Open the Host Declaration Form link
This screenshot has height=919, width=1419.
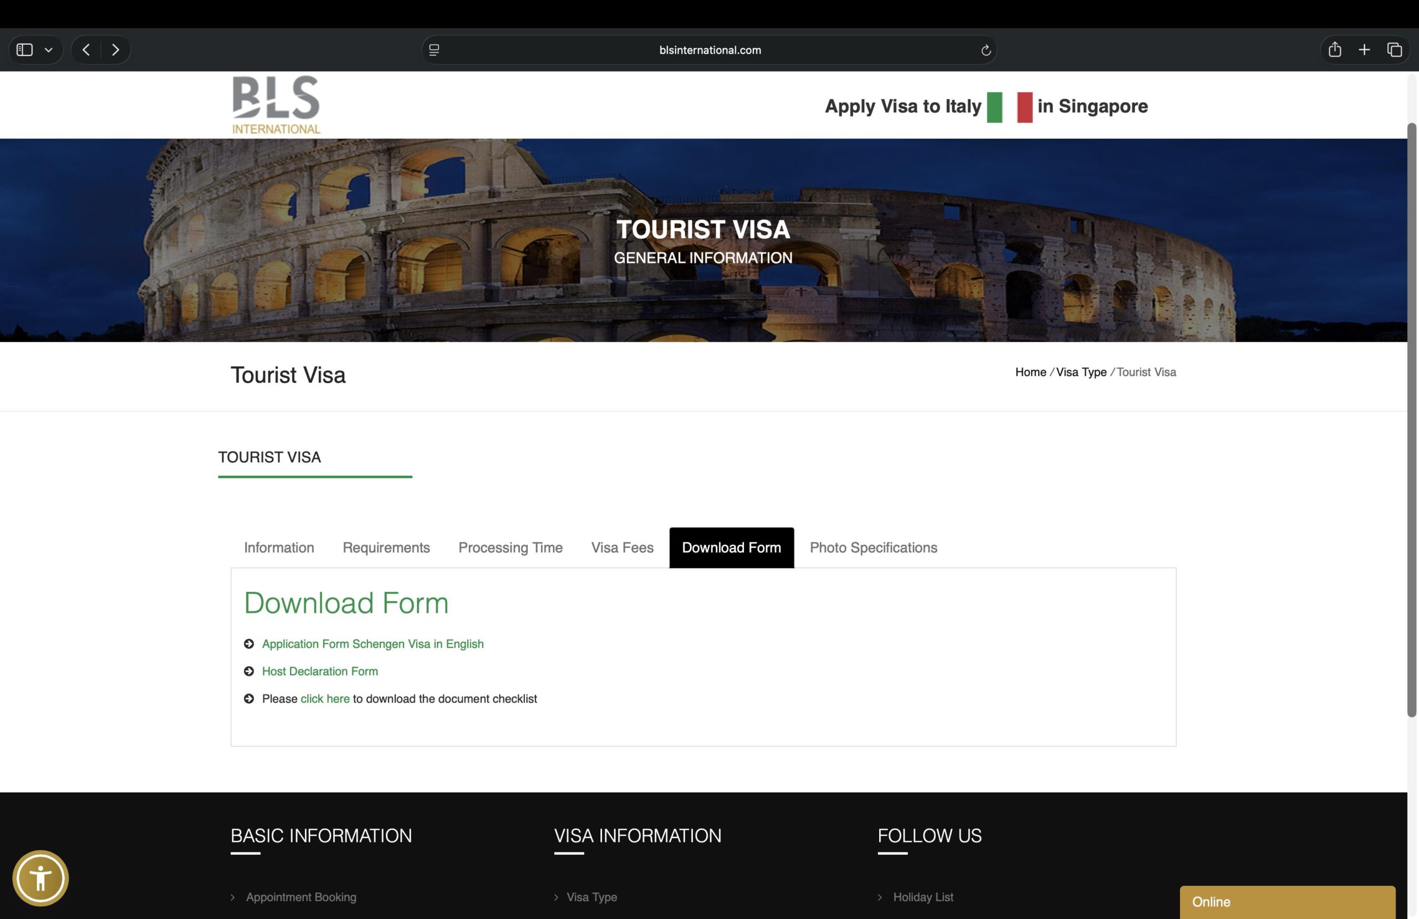[320, 671]
